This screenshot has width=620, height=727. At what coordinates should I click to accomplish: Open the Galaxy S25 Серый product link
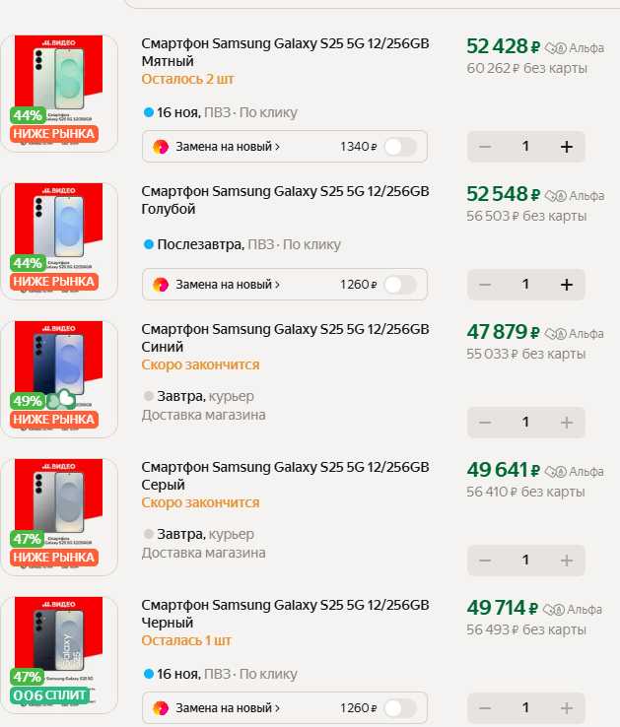285,475
